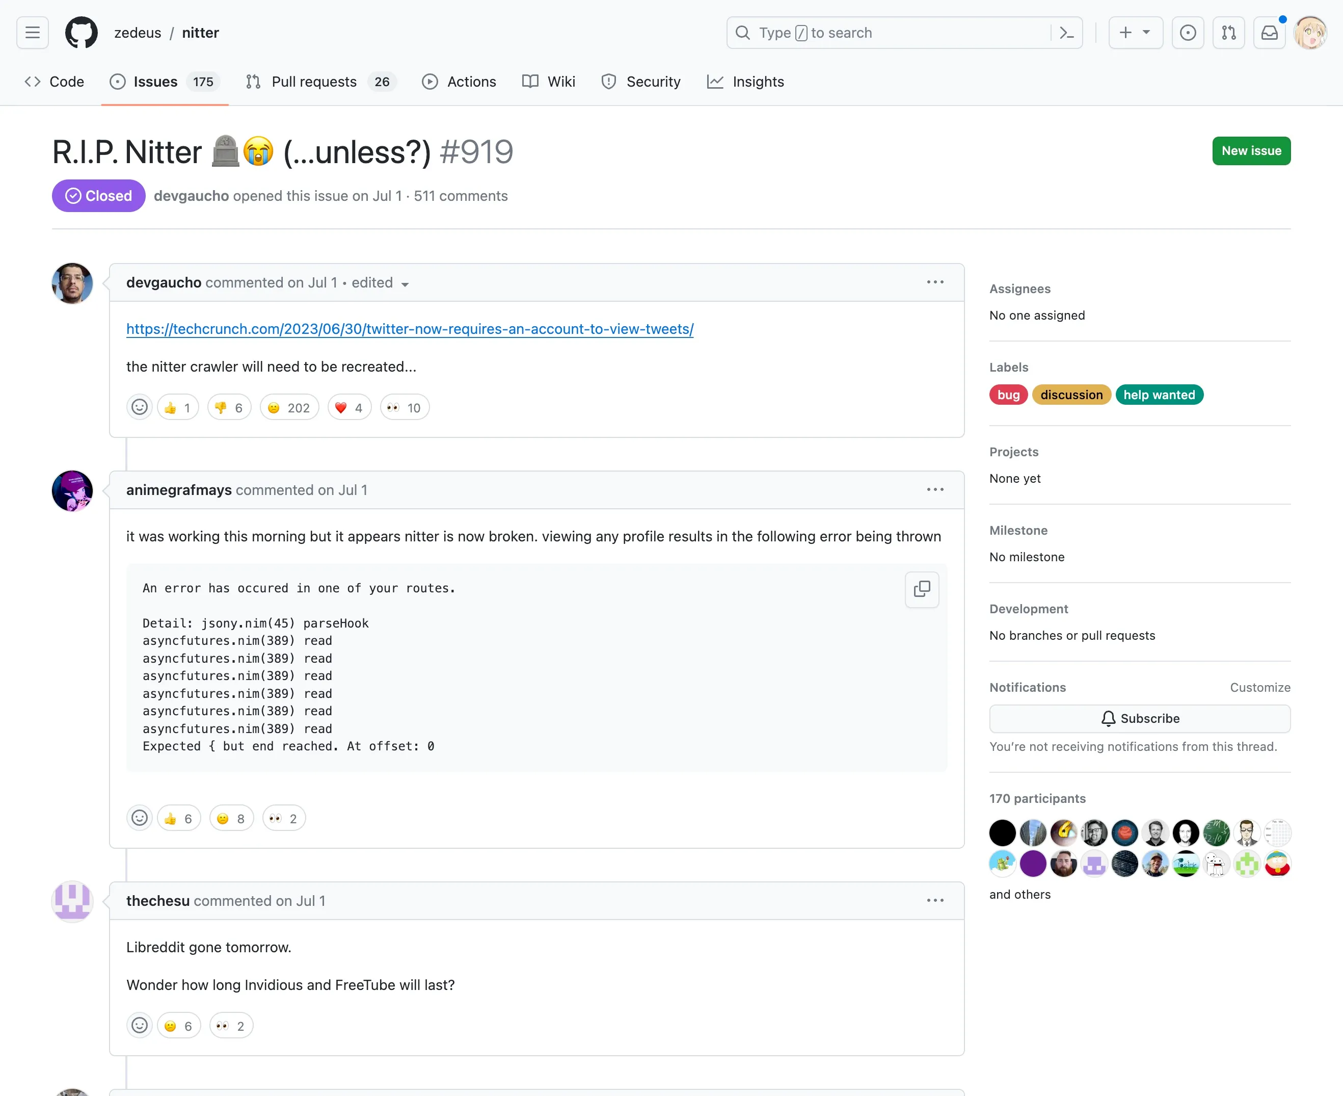Toggle confused reaction with 202 count
The height and width of the screenshot is (1096, 1343).
coord(289,408)
